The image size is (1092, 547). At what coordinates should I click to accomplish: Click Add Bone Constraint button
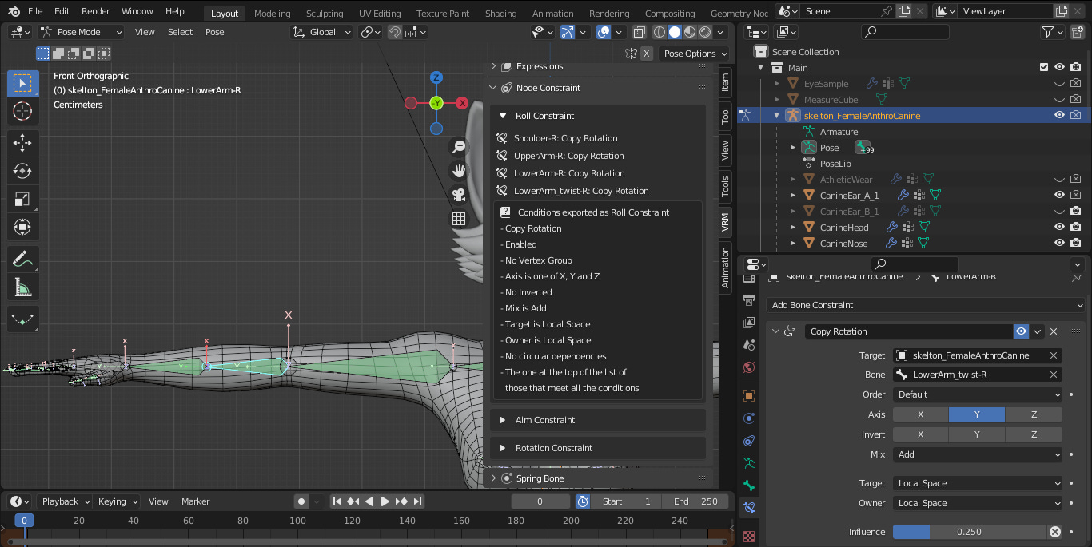click(x=925, y=305)
